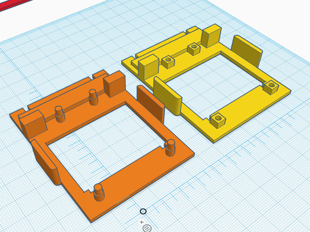Select the front square standoff on the yellow bracket
Screen dimensions: 310x232
(x=217, y=119)
